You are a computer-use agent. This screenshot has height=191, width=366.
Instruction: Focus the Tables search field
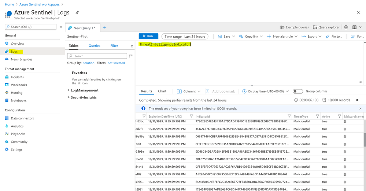click(97, 56)
